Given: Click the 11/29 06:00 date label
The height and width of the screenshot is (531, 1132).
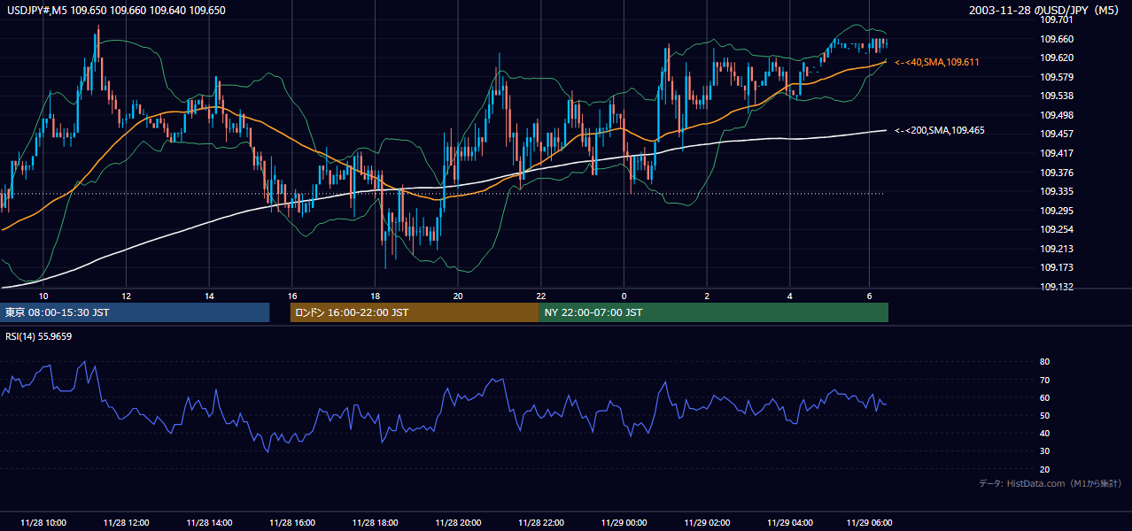Looking at the screenshot, I should [x=870, y=522].
